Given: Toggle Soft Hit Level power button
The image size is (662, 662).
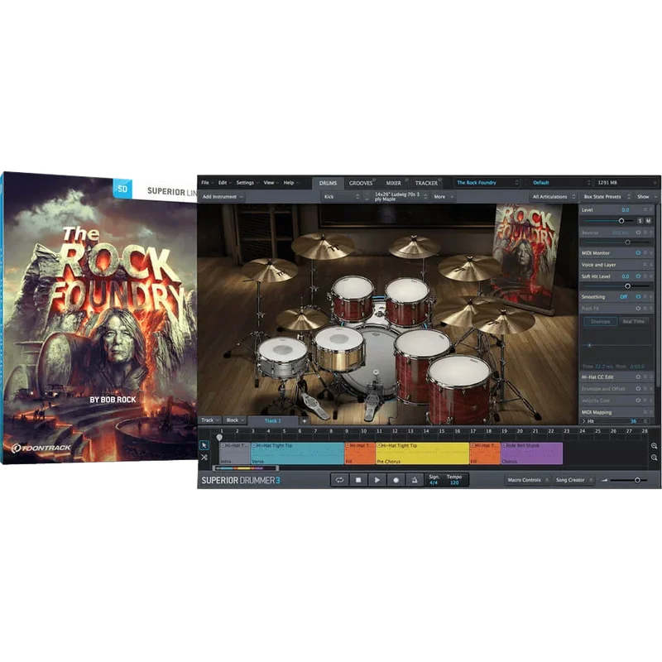Looking at the screenshot, I should pyautogui.click(x=638, y=276).
